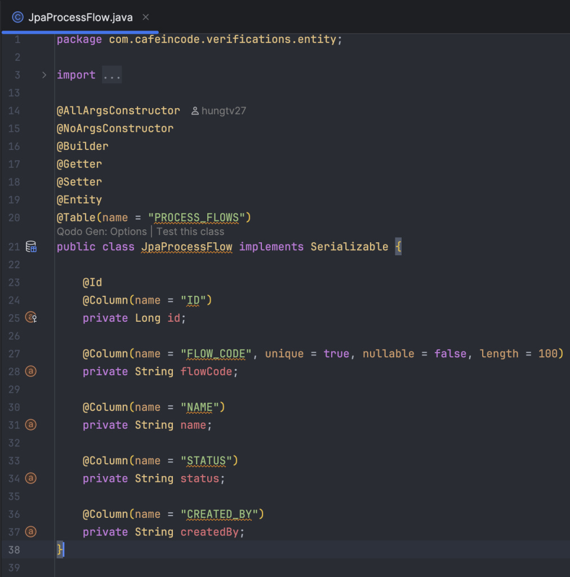Click the attribute gutter icon next to flowCode

click(30, 371)
